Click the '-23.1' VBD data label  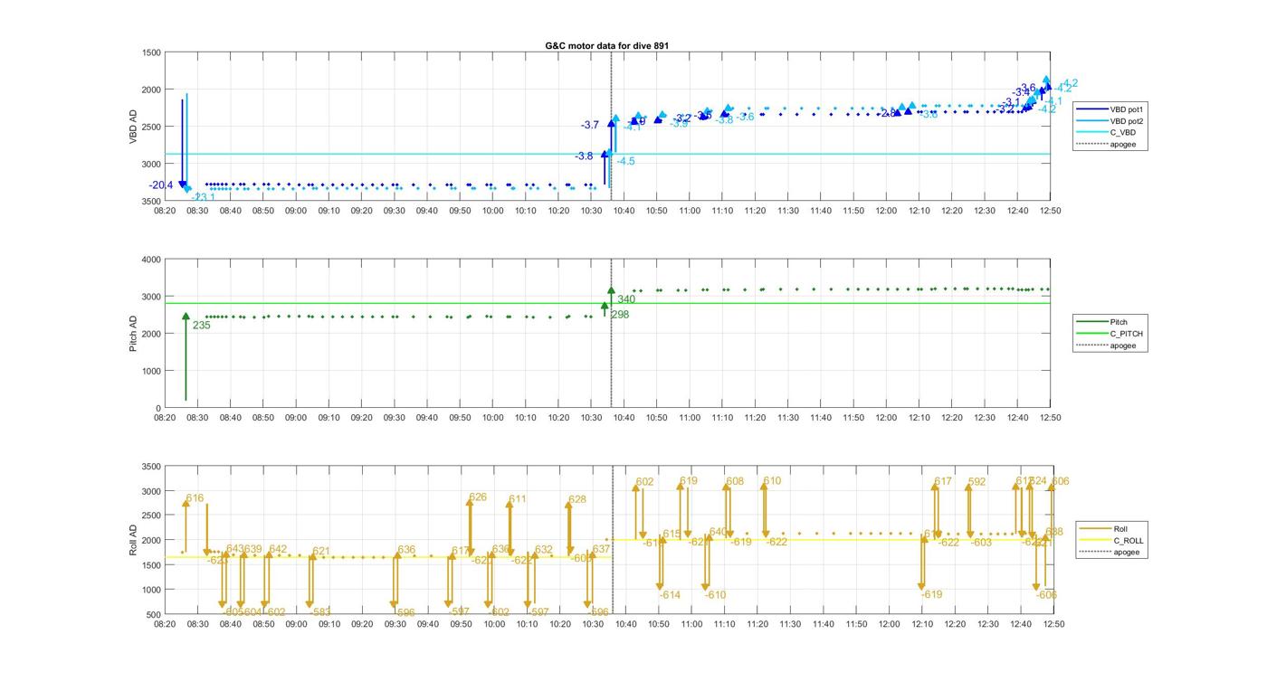click(204, 197)
